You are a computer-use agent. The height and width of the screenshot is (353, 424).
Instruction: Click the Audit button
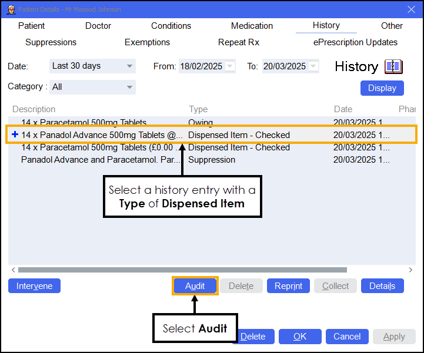(x=195, y=286)
